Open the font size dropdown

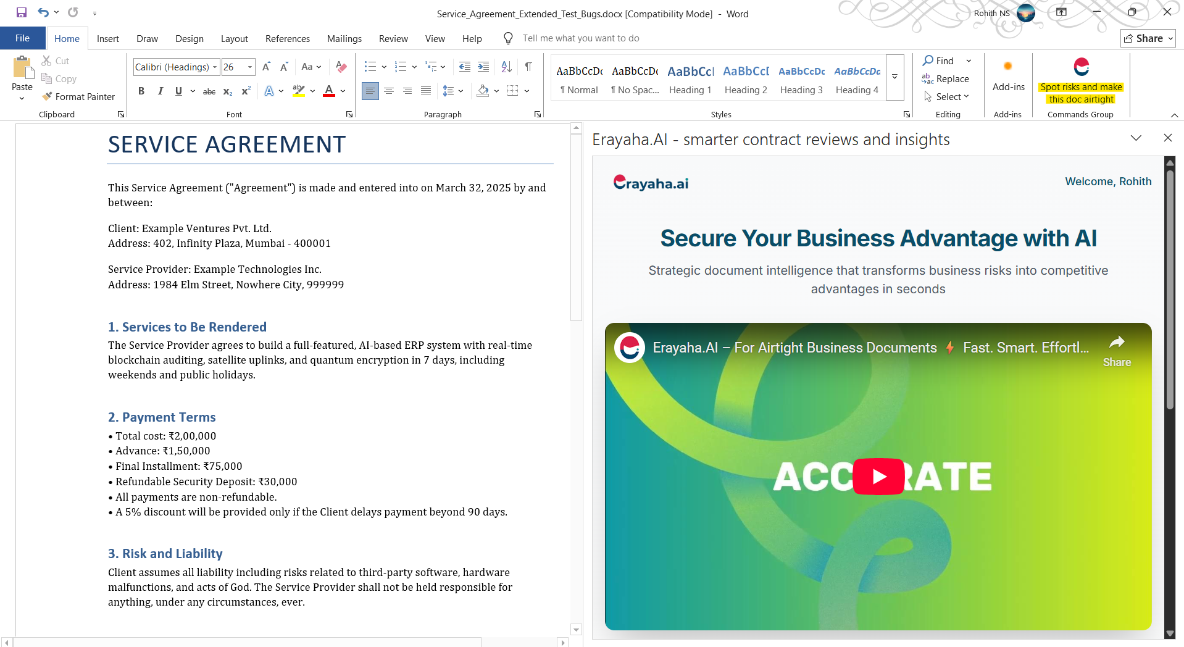point(250,67)
